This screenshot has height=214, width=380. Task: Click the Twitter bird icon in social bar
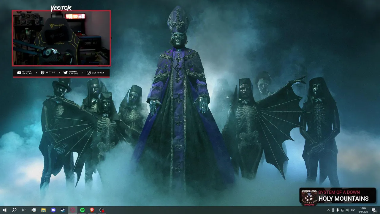[x=65, y=73]
